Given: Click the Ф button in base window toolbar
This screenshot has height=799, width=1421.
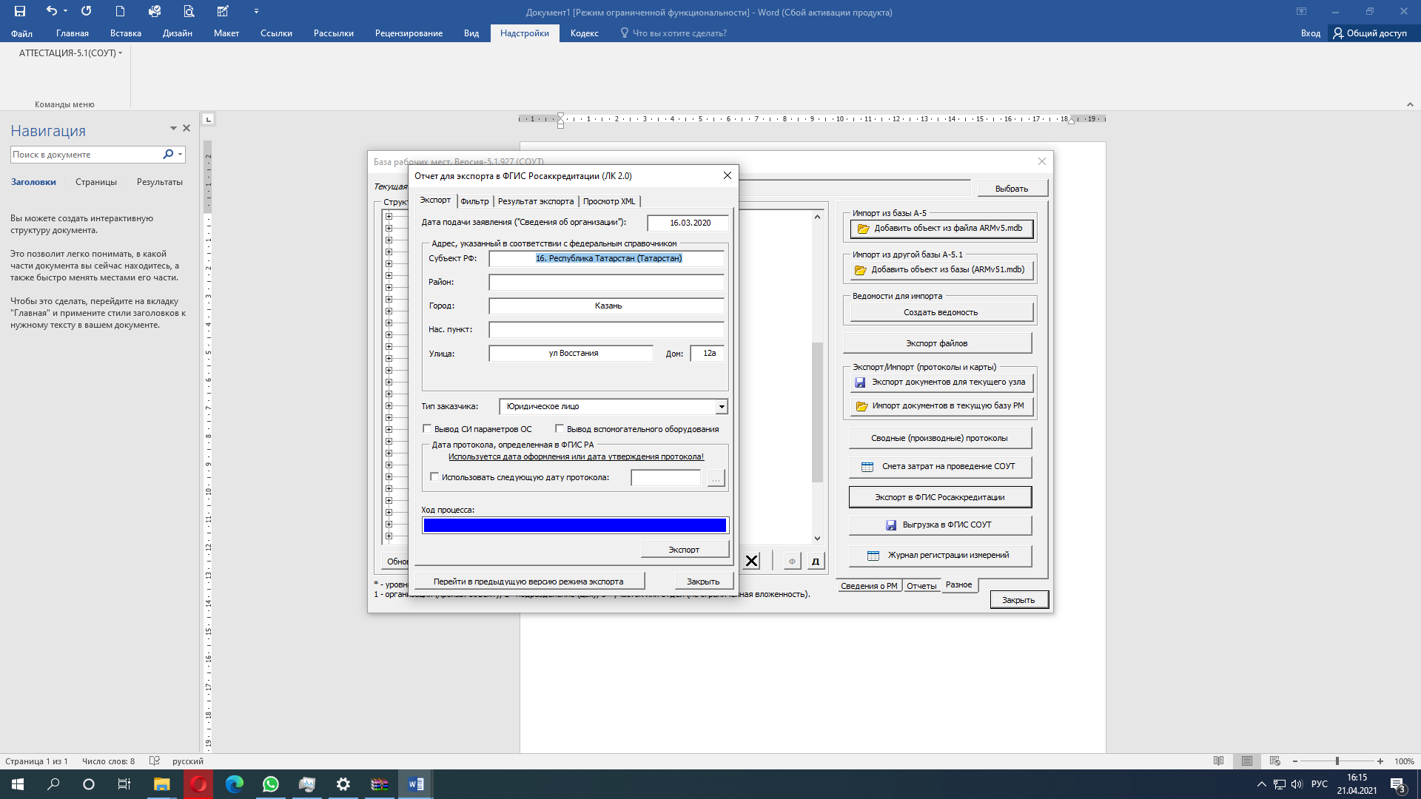Looking at the screenshot, I should (792, 561).
